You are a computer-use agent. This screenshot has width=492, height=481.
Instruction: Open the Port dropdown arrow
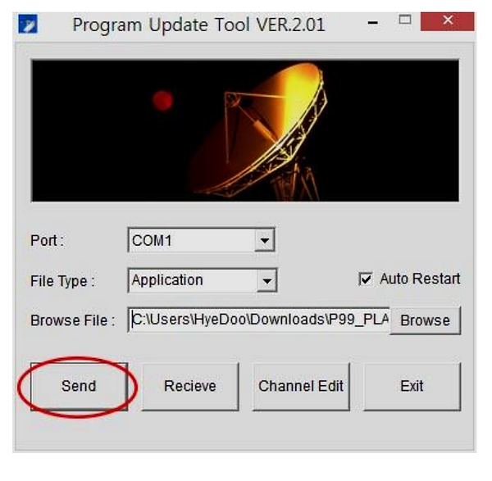[265, 241]
